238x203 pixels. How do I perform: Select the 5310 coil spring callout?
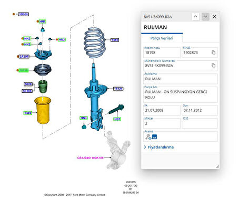point(115,40)
